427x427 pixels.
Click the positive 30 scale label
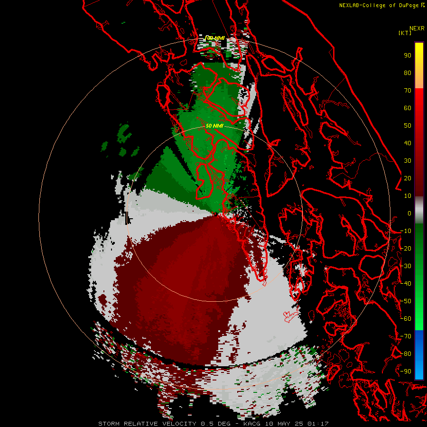pos(408,161)
